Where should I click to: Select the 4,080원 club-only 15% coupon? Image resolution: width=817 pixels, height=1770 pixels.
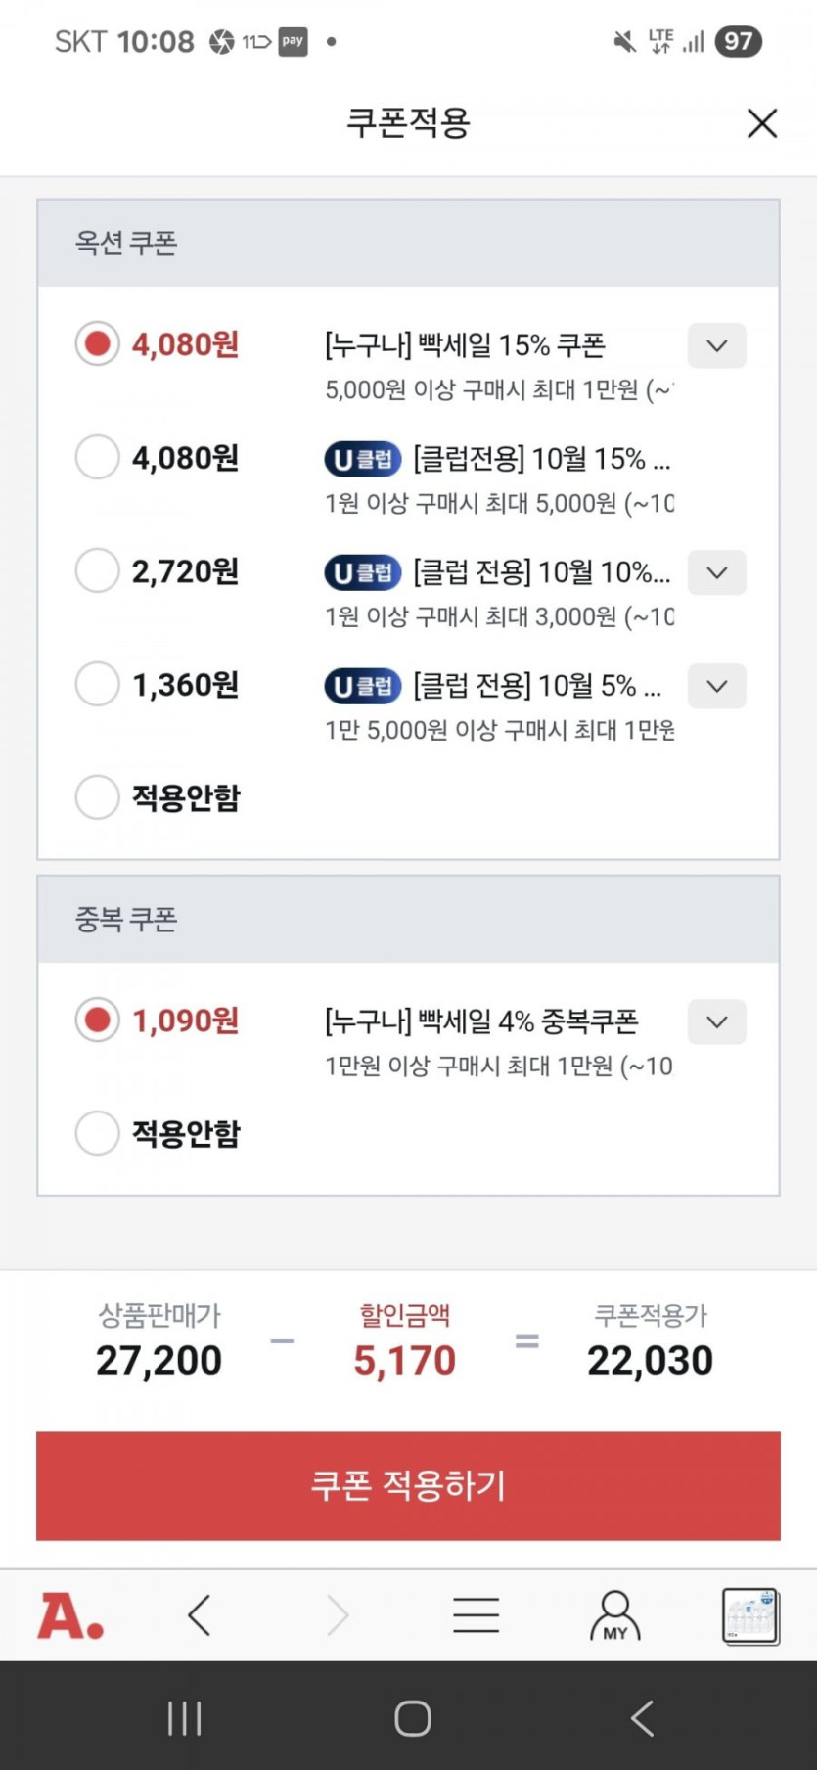tap(98, 457)
